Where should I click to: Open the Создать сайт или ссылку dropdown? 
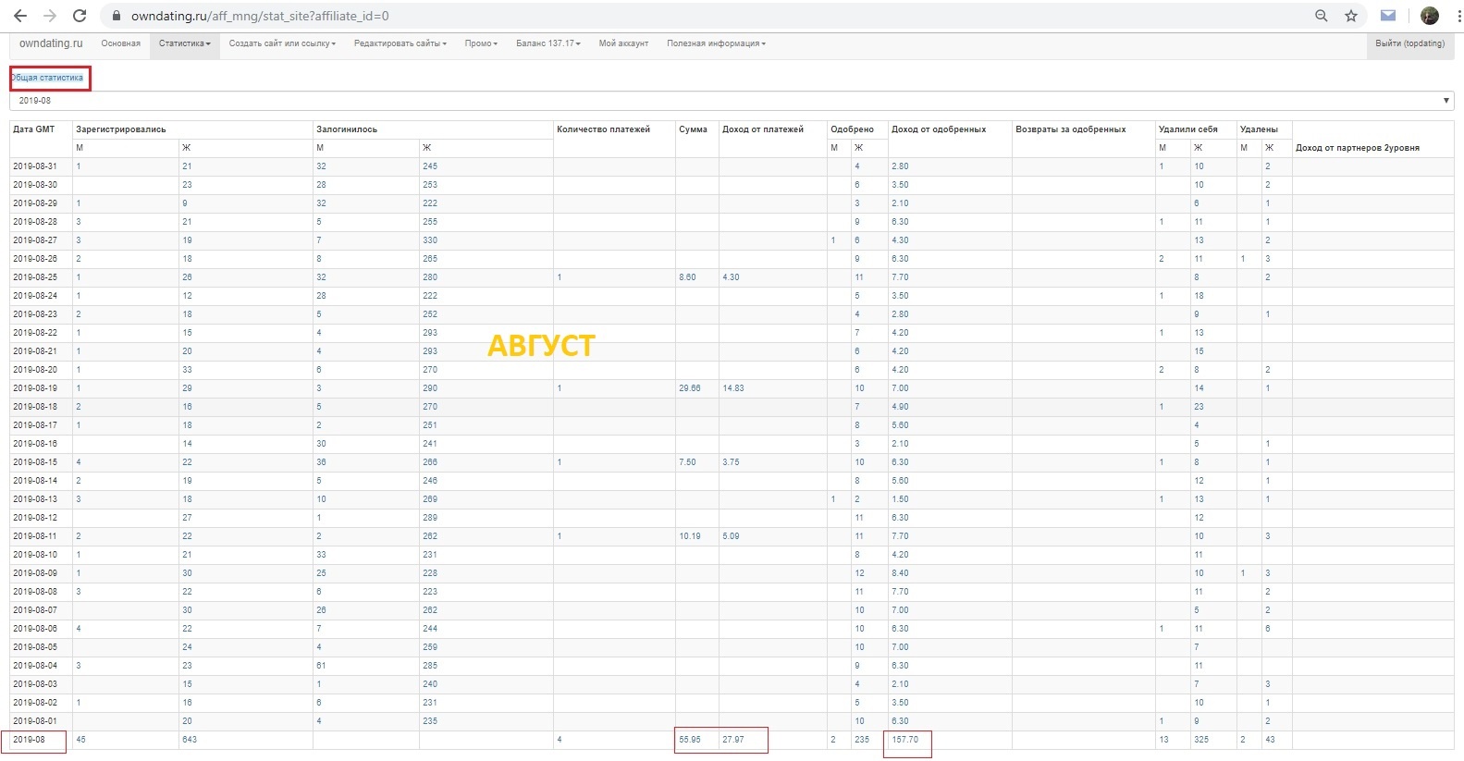282,43
